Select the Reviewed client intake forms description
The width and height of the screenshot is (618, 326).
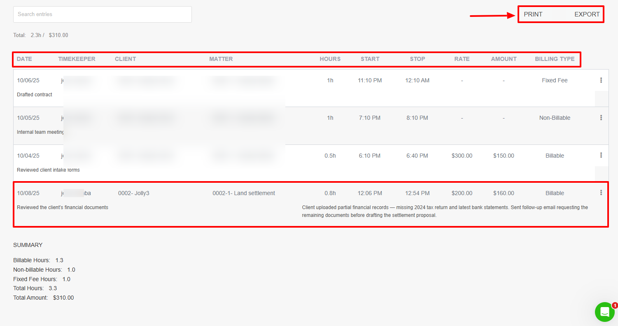(48, 170)
